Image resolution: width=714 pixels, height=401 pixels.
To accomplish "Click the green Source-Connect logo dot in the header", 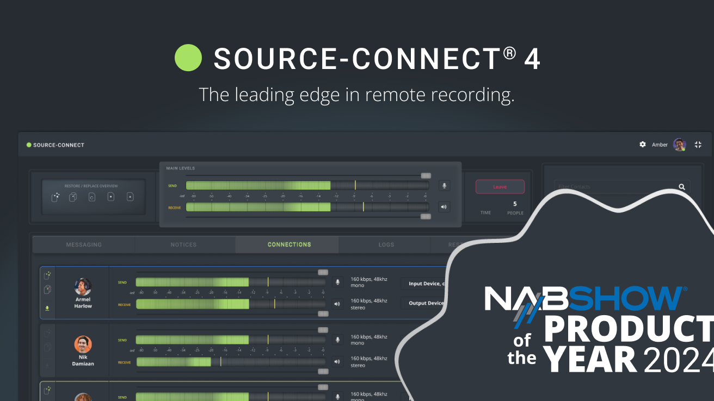I will (29, 145).
